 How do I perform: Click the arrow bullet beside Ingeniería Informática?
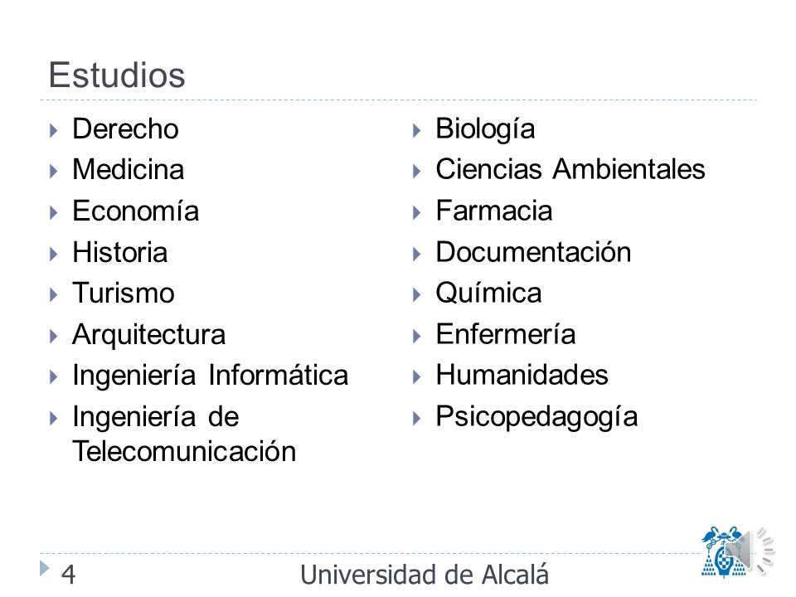[x=54, y=376]
